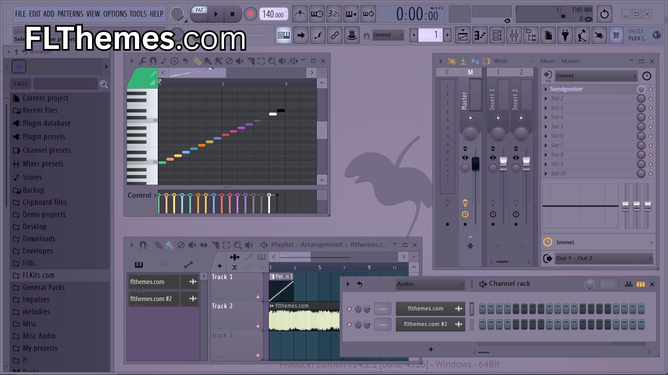Click the link chain icon in the toolbar
The height and width of the screenshot is (375, 668).
tap(335, 35)
